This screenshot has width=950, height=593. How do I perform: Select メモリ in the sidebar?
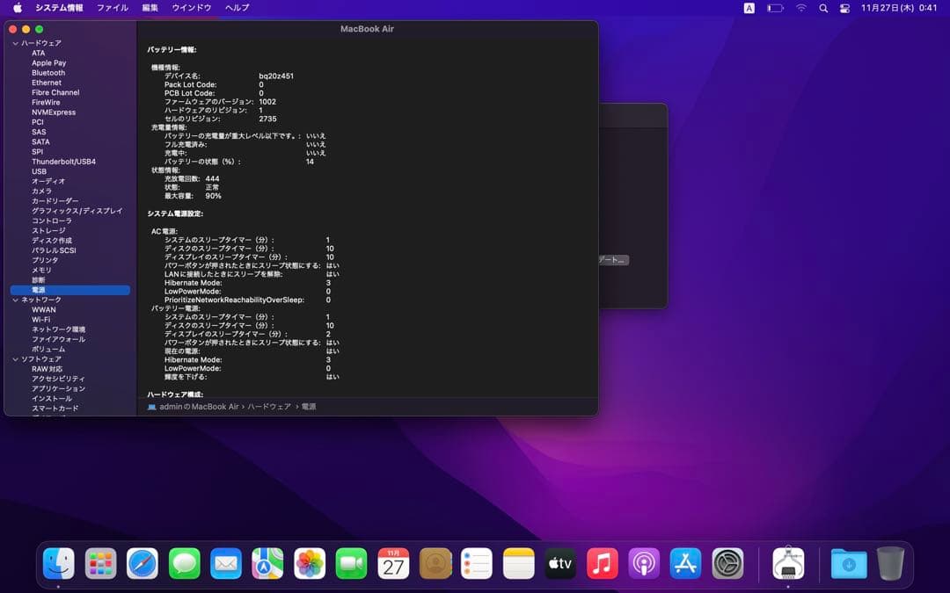(x=42, y=271)
